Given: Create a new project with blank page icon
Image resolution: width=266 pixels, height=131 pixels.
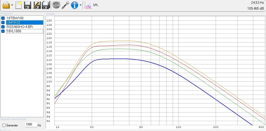Looking at the screenshot, I should (18, 5).
